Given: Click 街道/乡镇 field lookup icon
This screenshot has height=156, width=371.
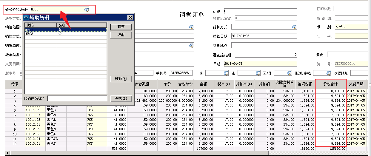Looking at the screenshot, I should [328, 73].
